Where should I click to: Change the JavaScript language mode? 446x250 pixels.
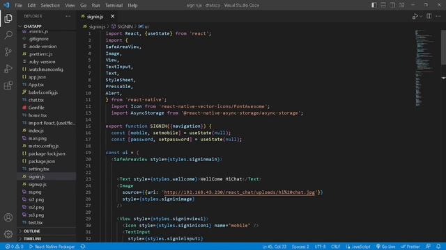[x=357, y=247]
